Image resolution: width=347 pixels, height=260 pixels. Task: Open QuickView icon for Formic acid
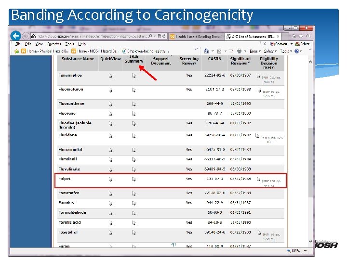110,223
